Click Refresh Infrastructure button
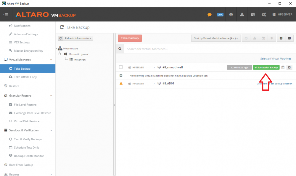Image resolution: width=296 pixels, height=176 pixels. pyautogui.click(x=75, y=38)
